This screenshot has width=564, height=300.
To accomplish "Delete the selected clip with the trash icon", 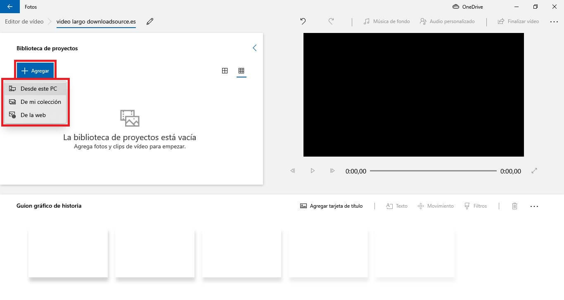I will 514,206.
